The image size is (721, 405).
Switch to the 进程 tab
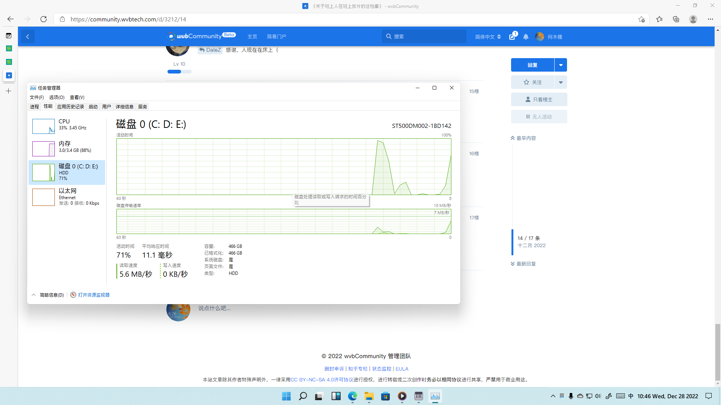point(35,106)
